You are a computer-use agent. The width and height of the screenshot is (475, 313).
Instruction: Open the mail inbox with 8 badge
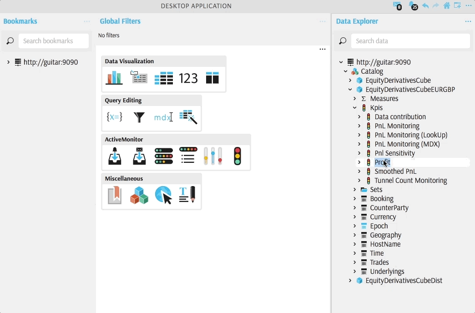[x=397, y=5]
